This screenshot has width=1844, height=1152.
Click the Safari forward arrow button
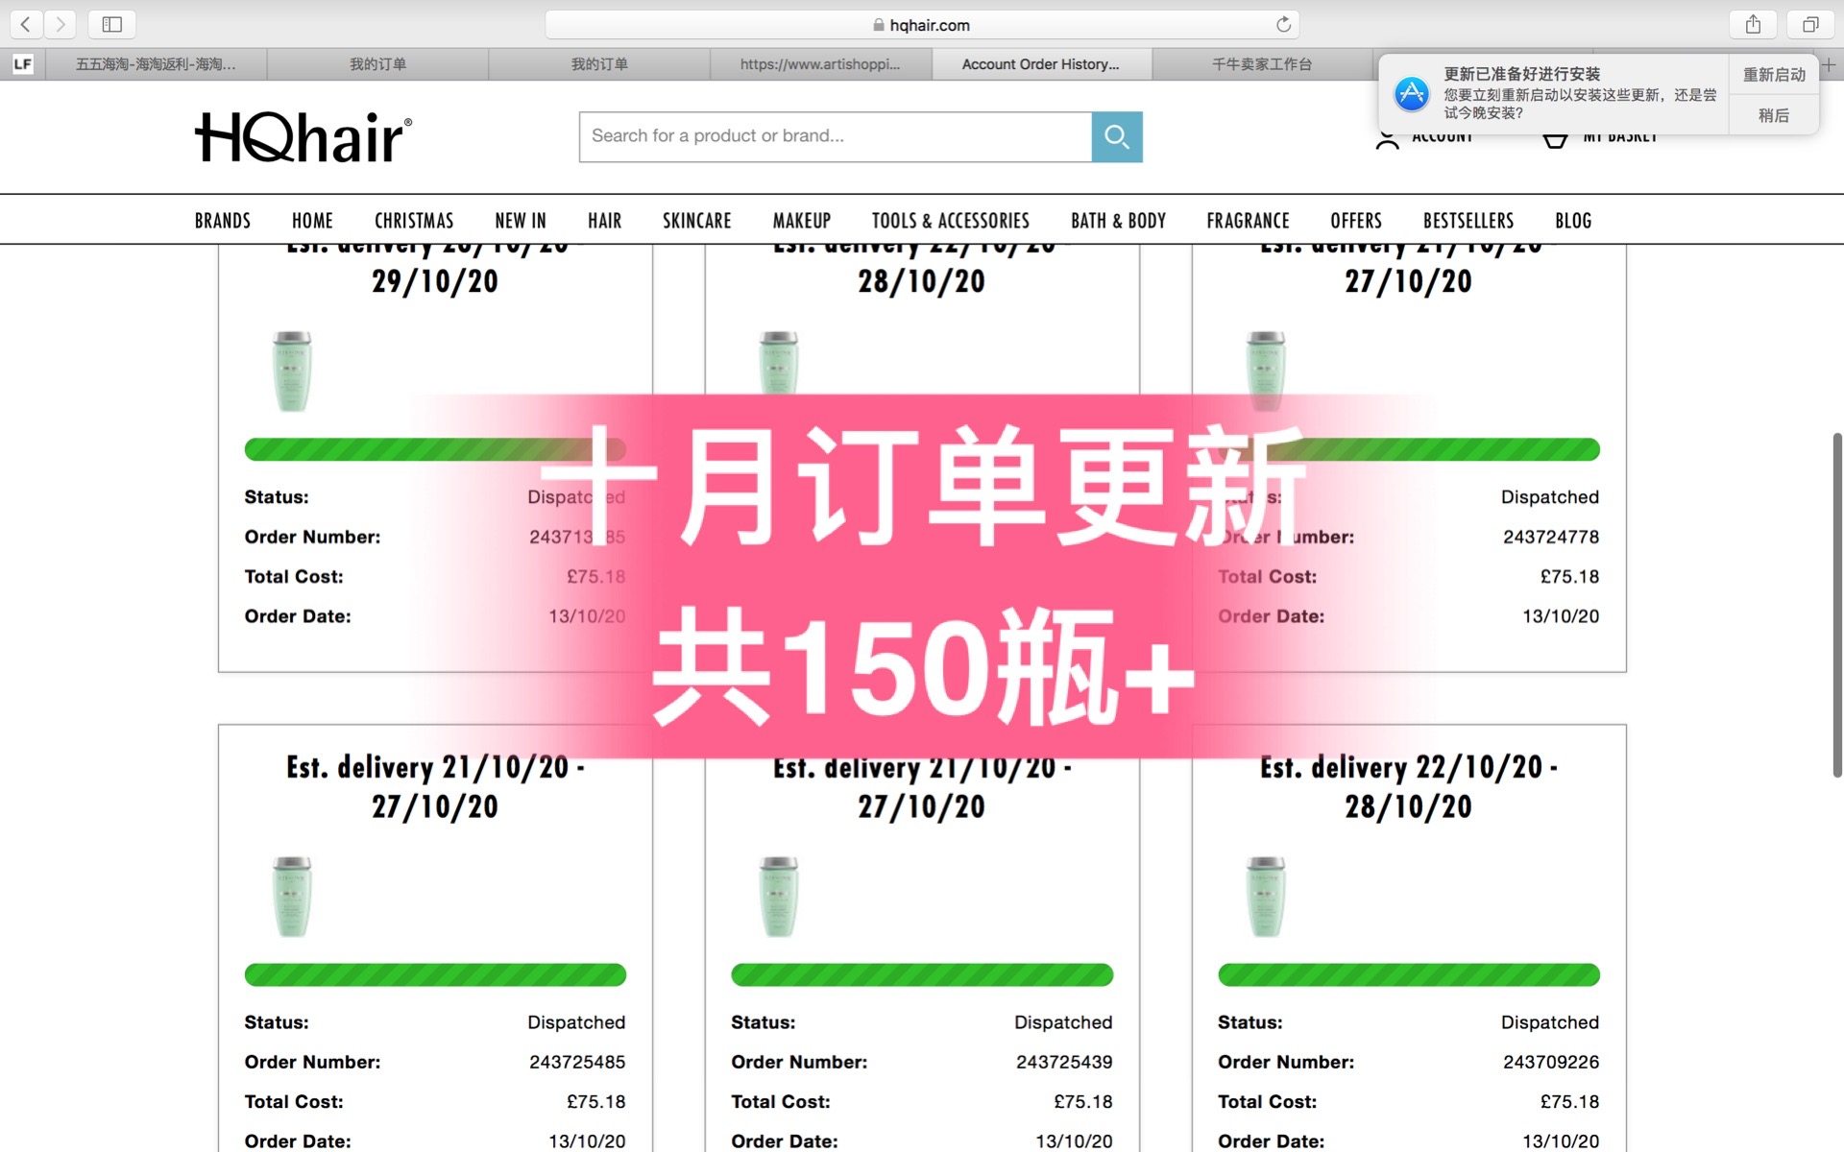coord(60,24)
